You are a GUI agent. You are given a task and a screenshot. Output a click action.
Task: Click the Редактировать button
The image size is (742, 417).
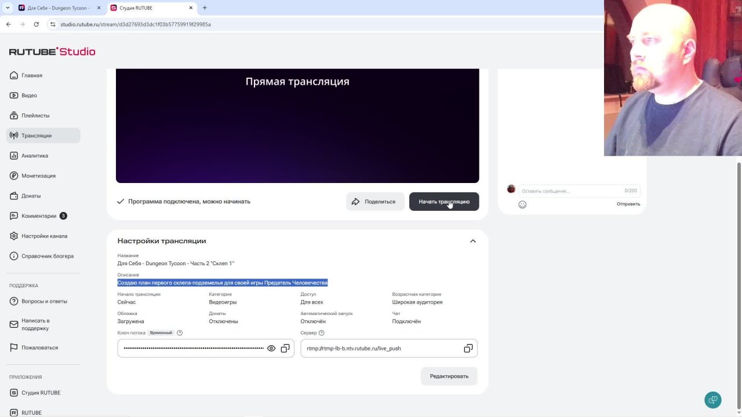449,376
